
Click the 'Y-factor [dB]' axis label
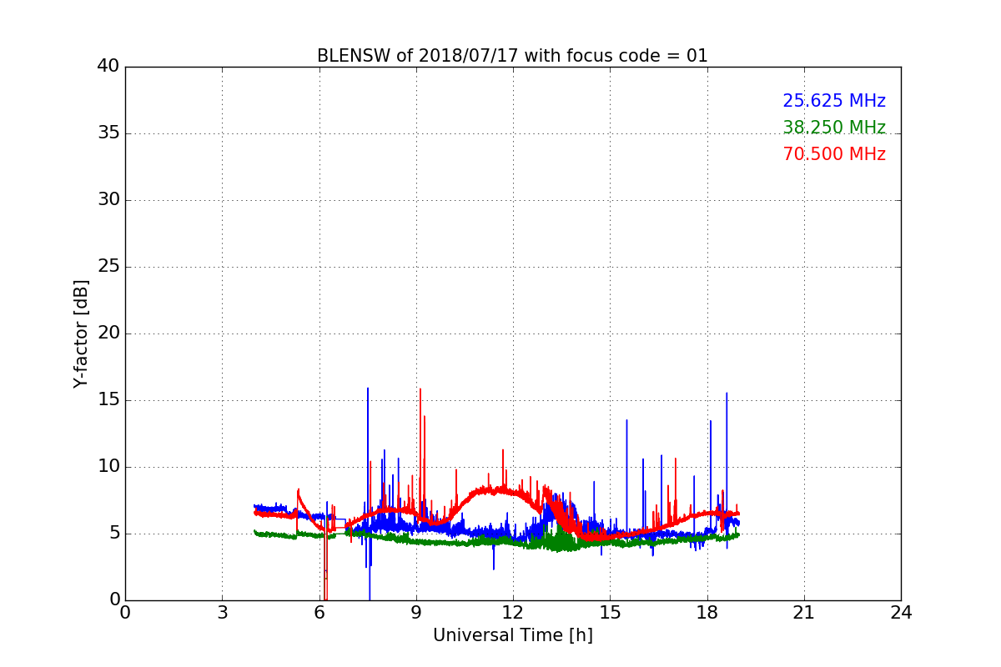[x=81, y=333]
